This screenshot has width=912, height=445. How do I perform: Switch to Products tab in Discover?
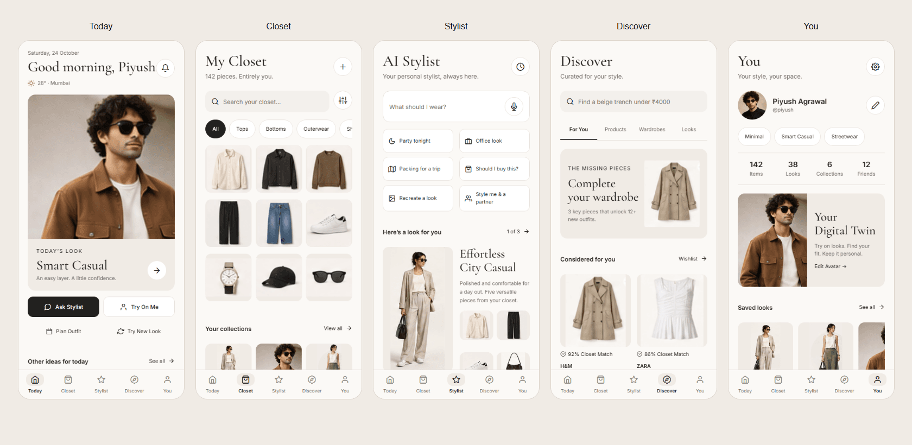coord(615,130)
